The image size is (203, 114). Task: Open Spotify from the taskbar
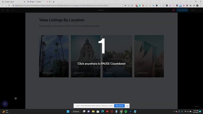click(x=126, y=111)
